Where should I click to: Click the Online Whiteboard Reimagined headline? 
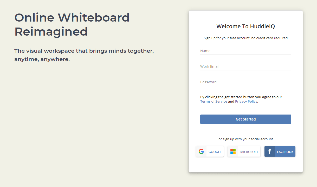tap(72, 24)
